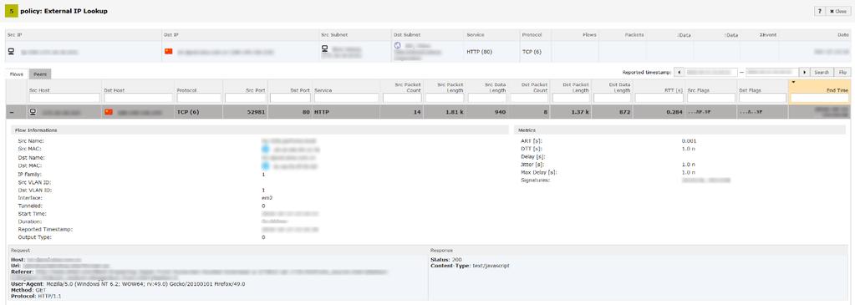Image resolution: width=855 pixels, height=305 pixels.
Task: Click the source host computer icon
Action: pos(33,112)
